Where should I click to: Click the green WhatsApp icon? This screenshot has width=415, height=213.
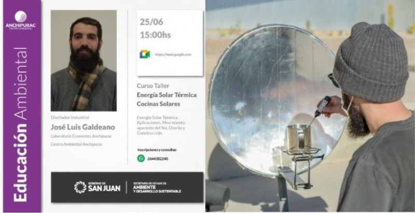pyautogui.click(x=141, y=158)
